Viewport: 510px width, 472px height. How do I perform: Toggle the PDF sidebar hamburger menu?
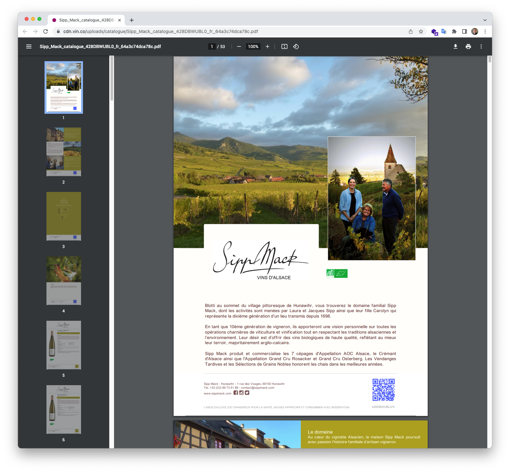point(29,46)
